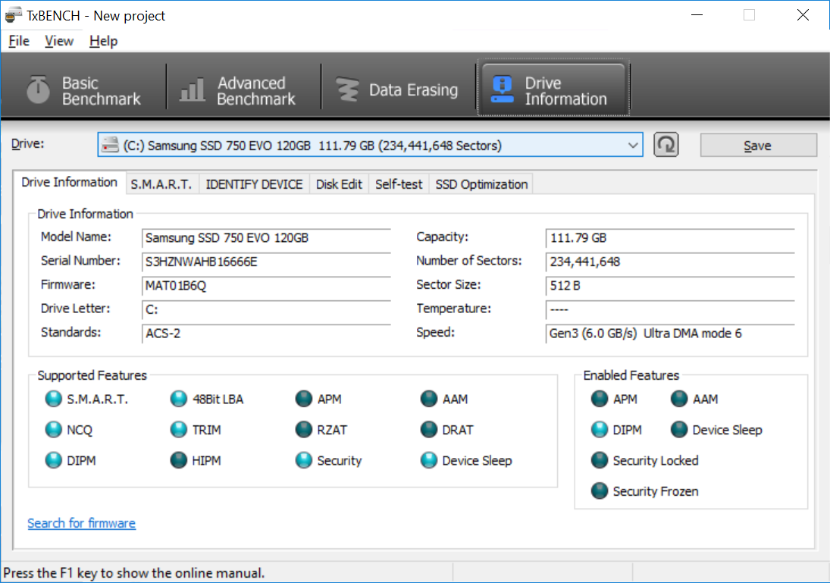Click the TRIM supported feature indicator
This screenshot has height=583, width=830.
179,429
